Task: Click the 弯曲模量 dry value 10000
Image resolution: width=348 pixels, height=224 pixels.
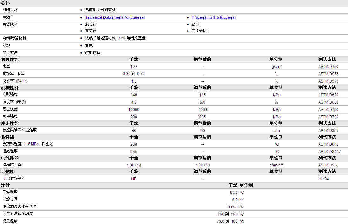Action: coord(134,110)
